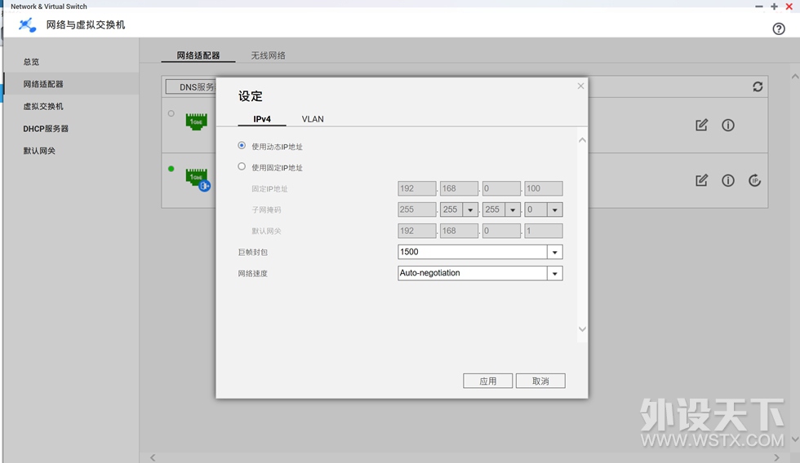The width and height of the screenshot is (800, 463).
Task: Click the default gateway first octet field
Action: [417, 231]
